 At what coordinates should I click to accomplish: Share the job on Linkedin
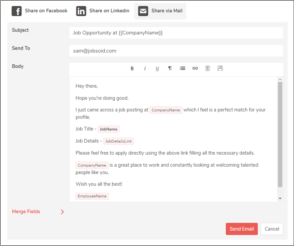[x=103, y=11]
